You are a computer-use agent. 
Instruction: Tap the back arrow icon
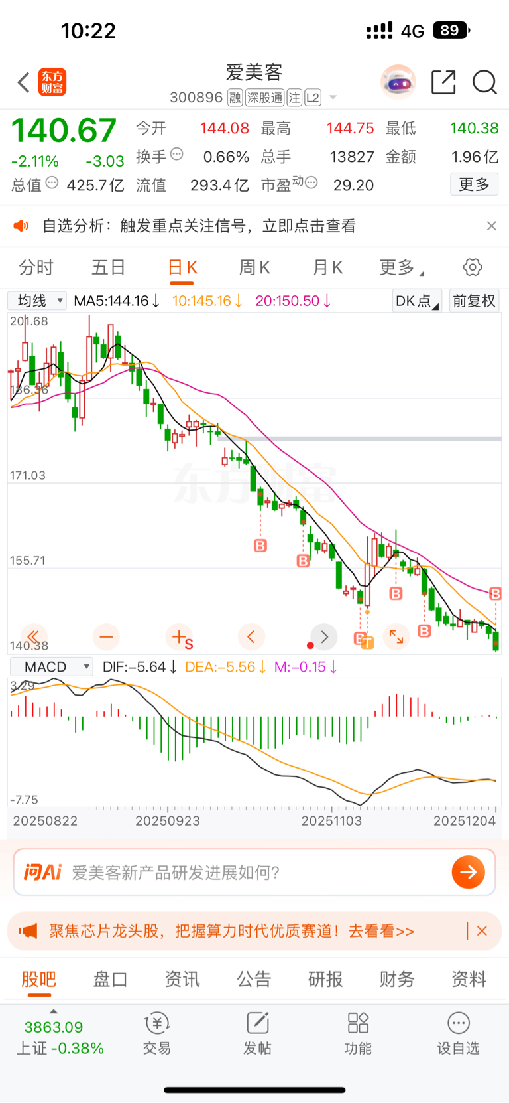click(24, 82)
